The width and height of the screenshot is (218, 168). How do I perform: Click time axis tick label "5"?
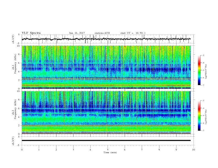point(108,150)
